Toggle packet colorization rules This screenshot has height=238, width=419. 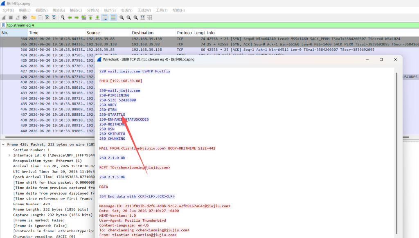113,18
